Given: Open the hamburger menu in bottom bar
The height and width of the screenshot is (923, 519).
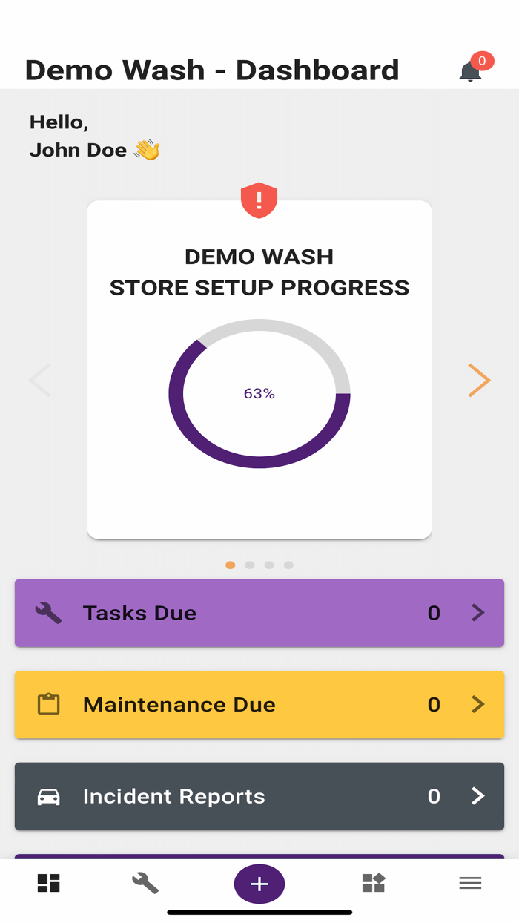Looking at the screenshot, I should pyautogui.click(x=470, y=883).
